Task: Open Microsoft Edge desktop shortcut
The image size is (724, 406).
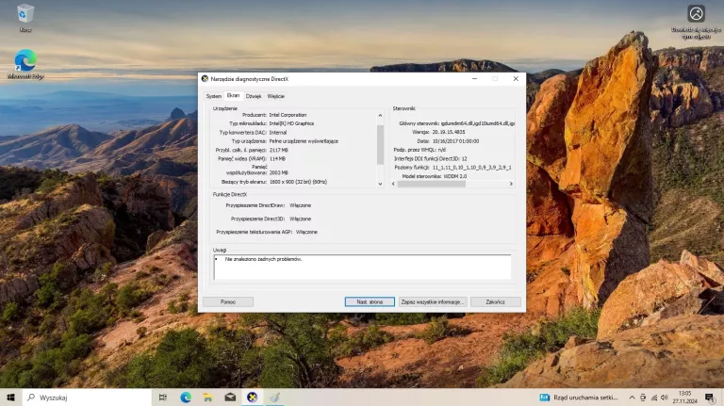Action: (x=25, y=65)
